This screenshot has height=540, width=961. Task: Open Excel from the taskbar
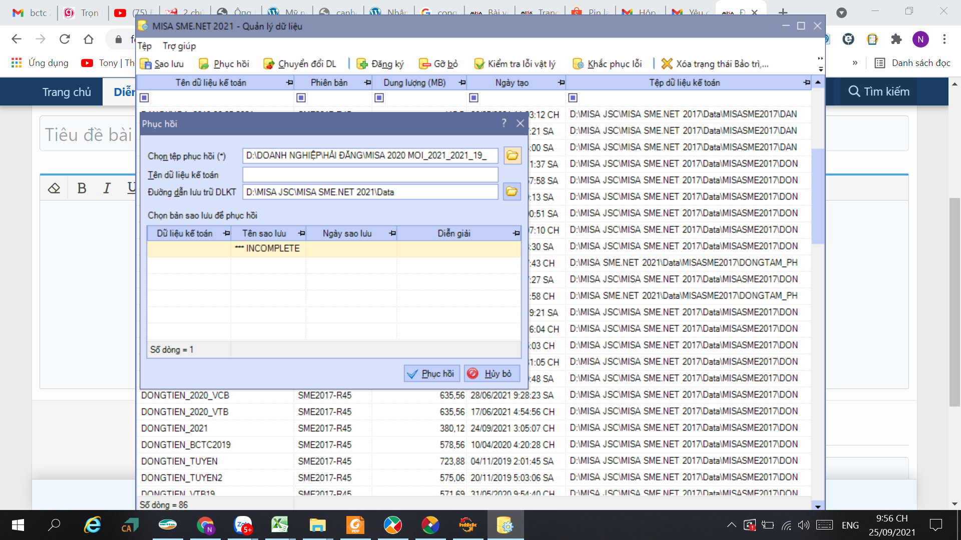pos(279,525)
